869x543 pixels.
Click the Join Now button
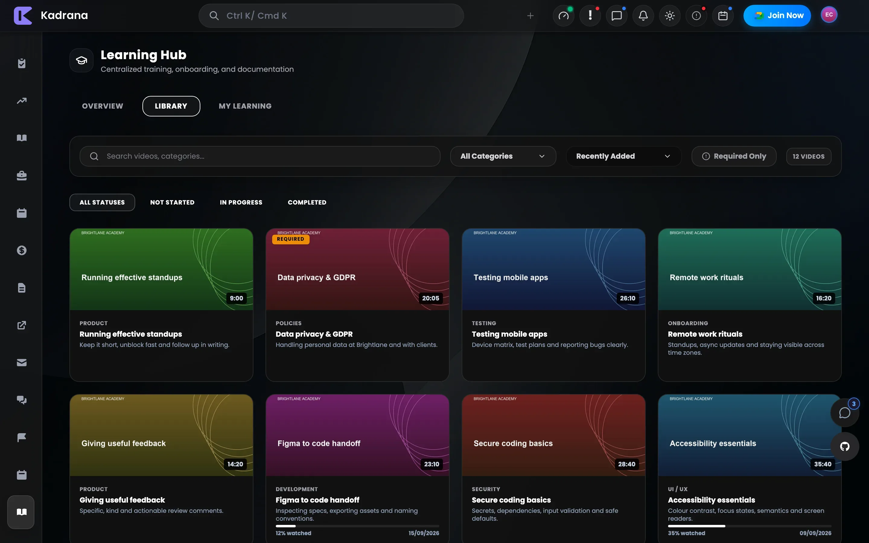click(777, 15)
